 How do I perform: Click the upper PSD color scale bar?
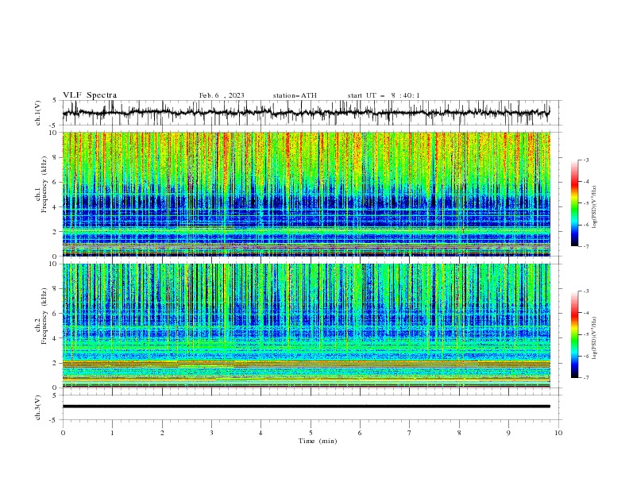575,203
